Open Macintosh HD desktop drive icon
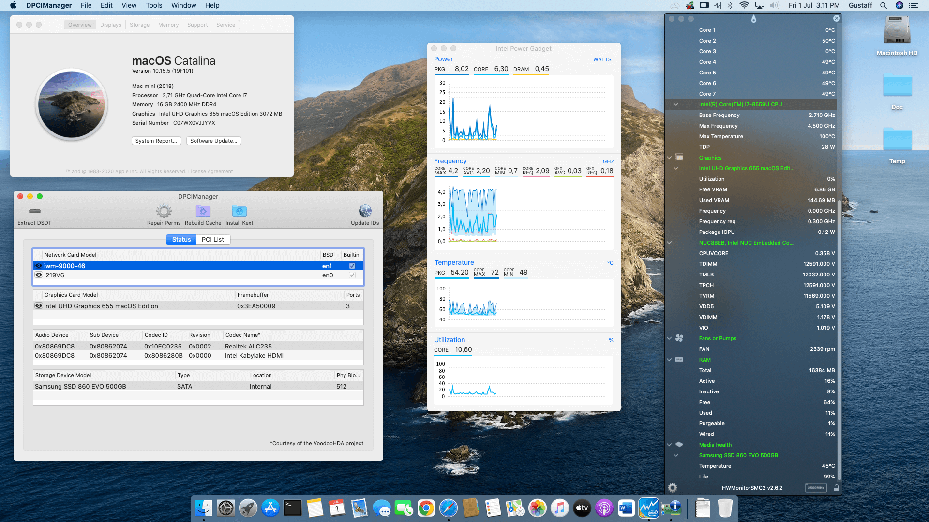Image resolution: width=929 pixels, height=522 pixels. tap(897, 30)
